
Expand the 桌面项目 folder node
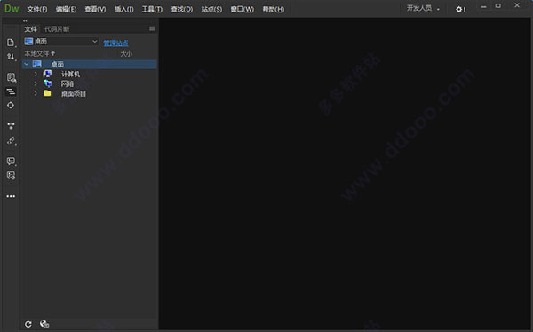pyautogui.click(x=36, y=93)
